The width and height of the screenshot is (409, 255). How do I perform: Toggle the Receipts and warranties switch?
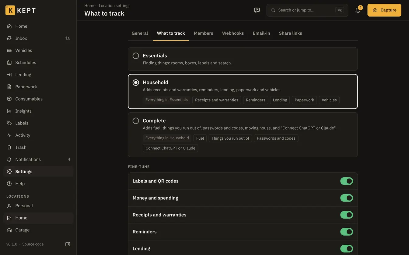point(347,215)
